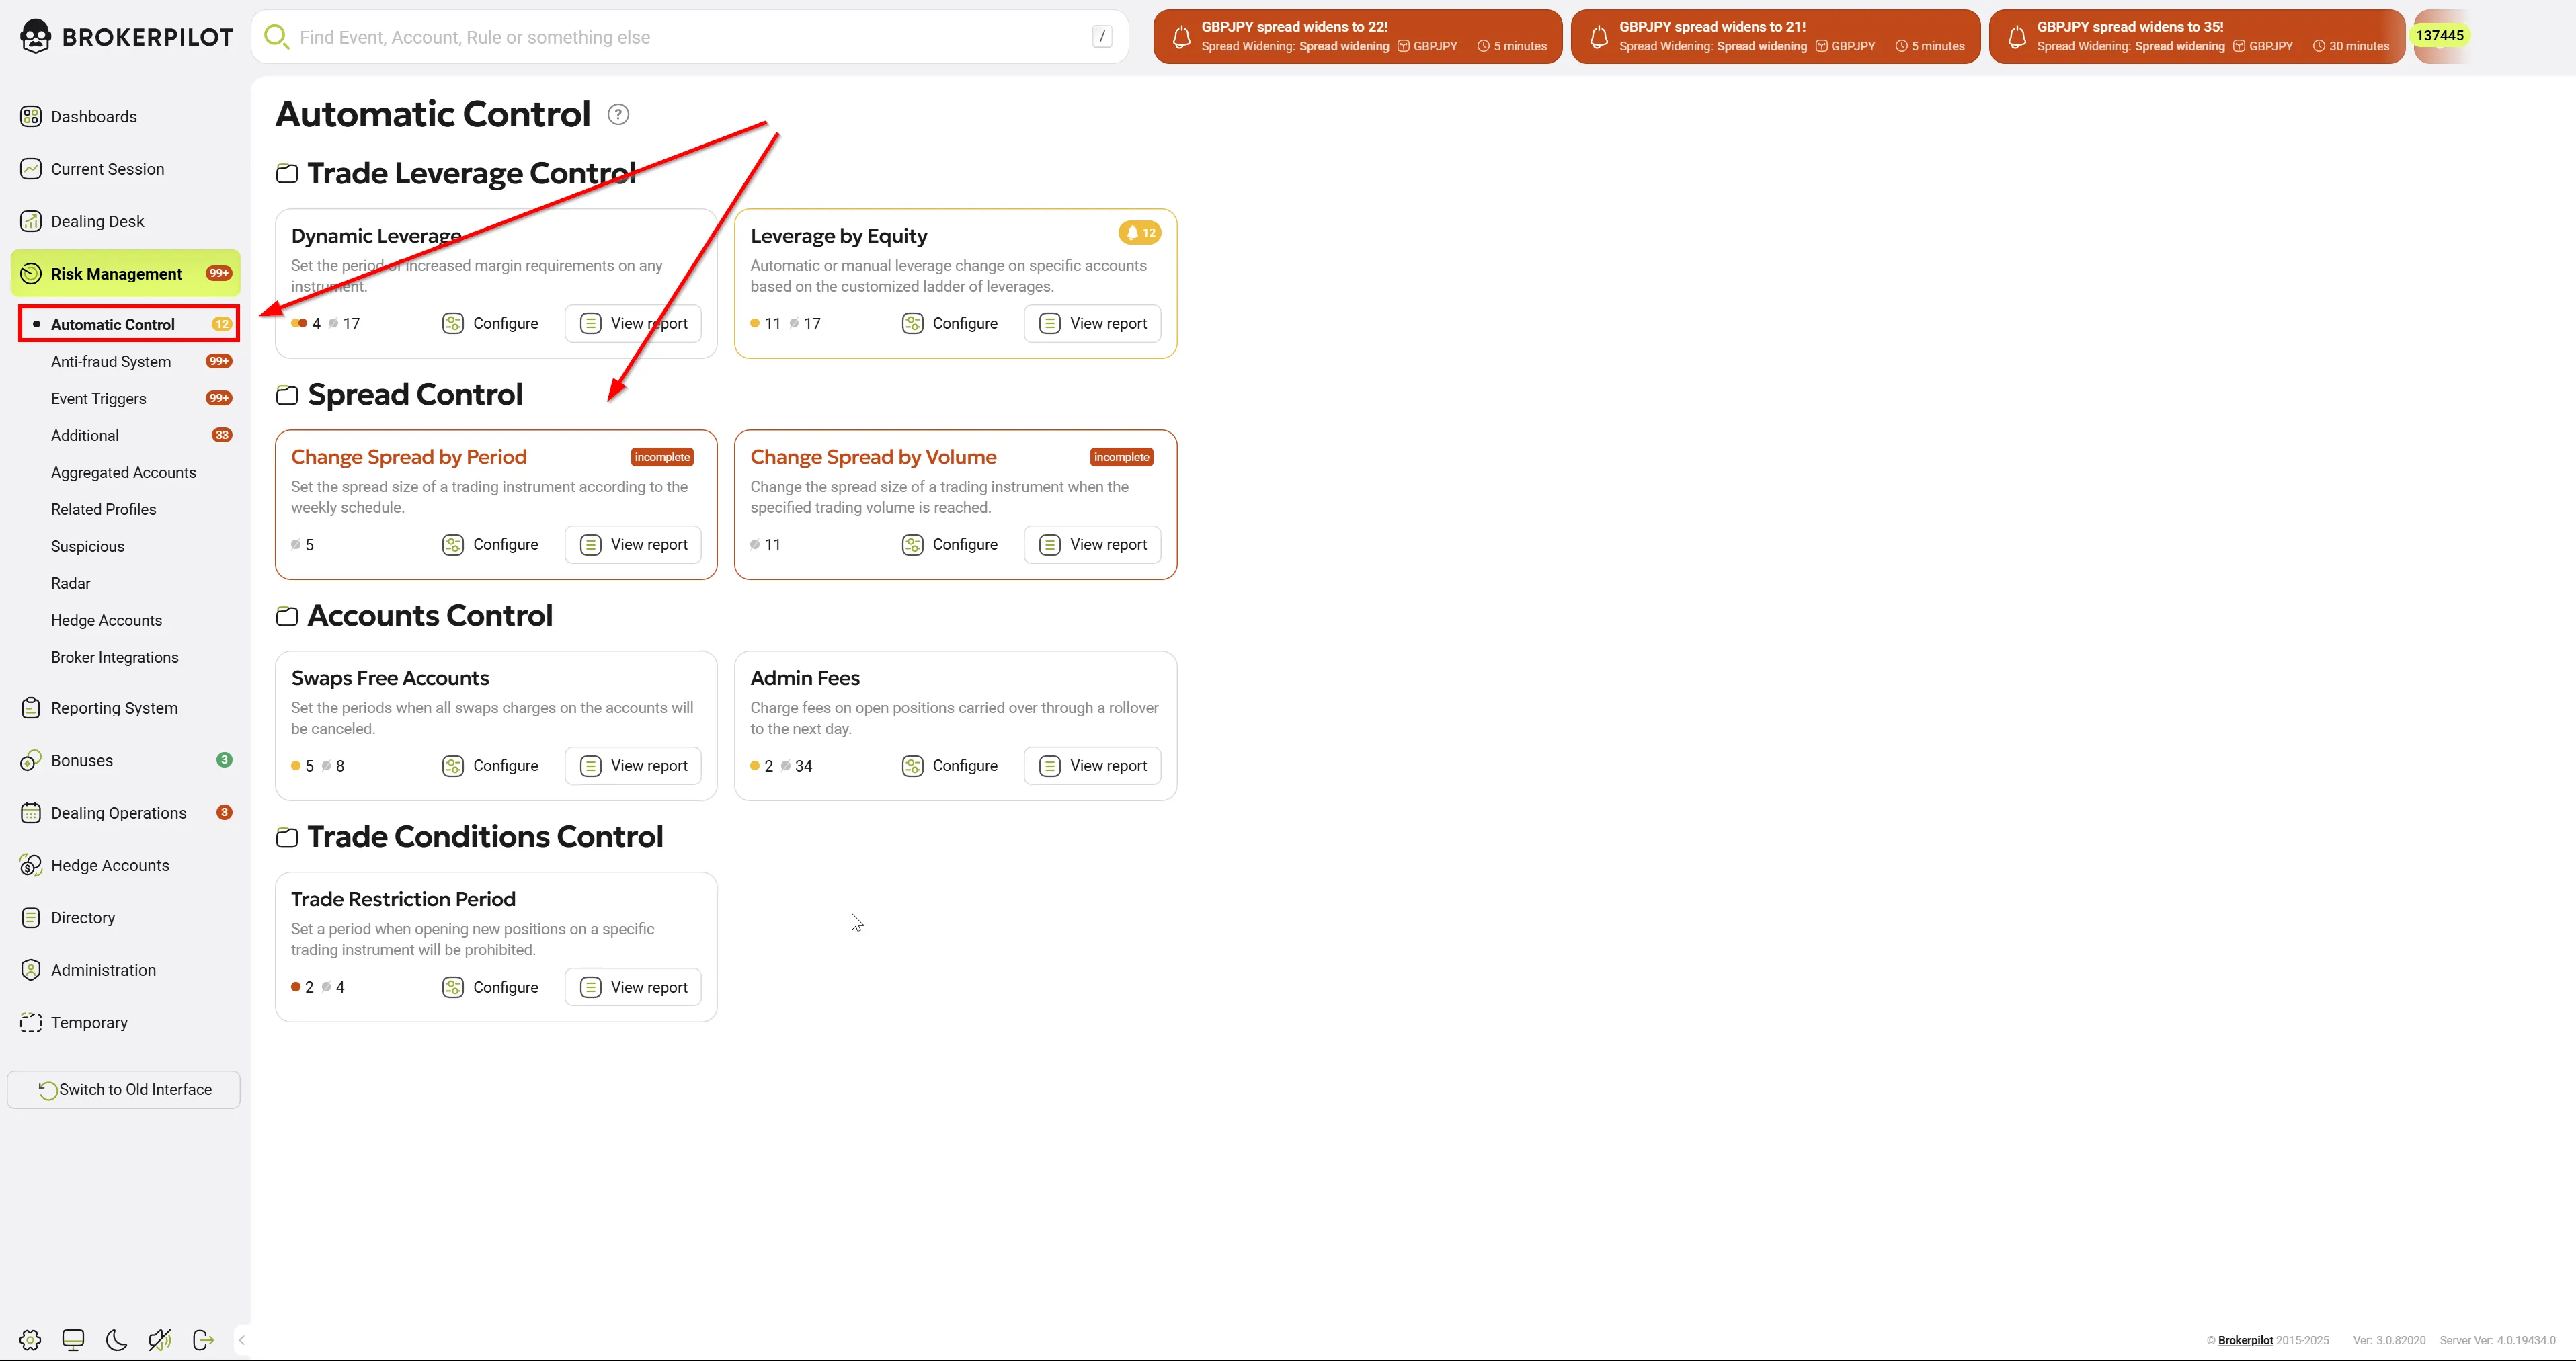Click the Swaps Free Accounts card title
This screenshot has height=1361, width=2576.
[390, 678]
